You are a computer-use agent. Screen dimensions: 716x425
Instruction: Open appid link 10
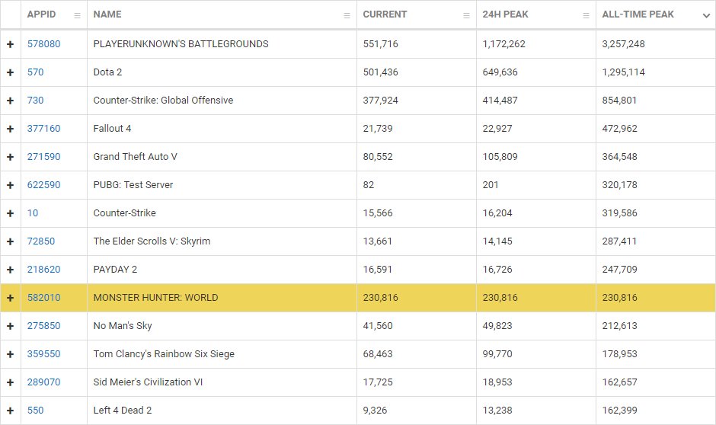coord(33,213)
